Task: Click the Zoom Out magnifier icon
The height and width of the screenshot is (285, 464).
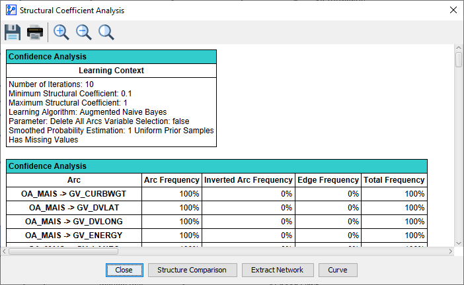Action: click(x=83, y=32)
